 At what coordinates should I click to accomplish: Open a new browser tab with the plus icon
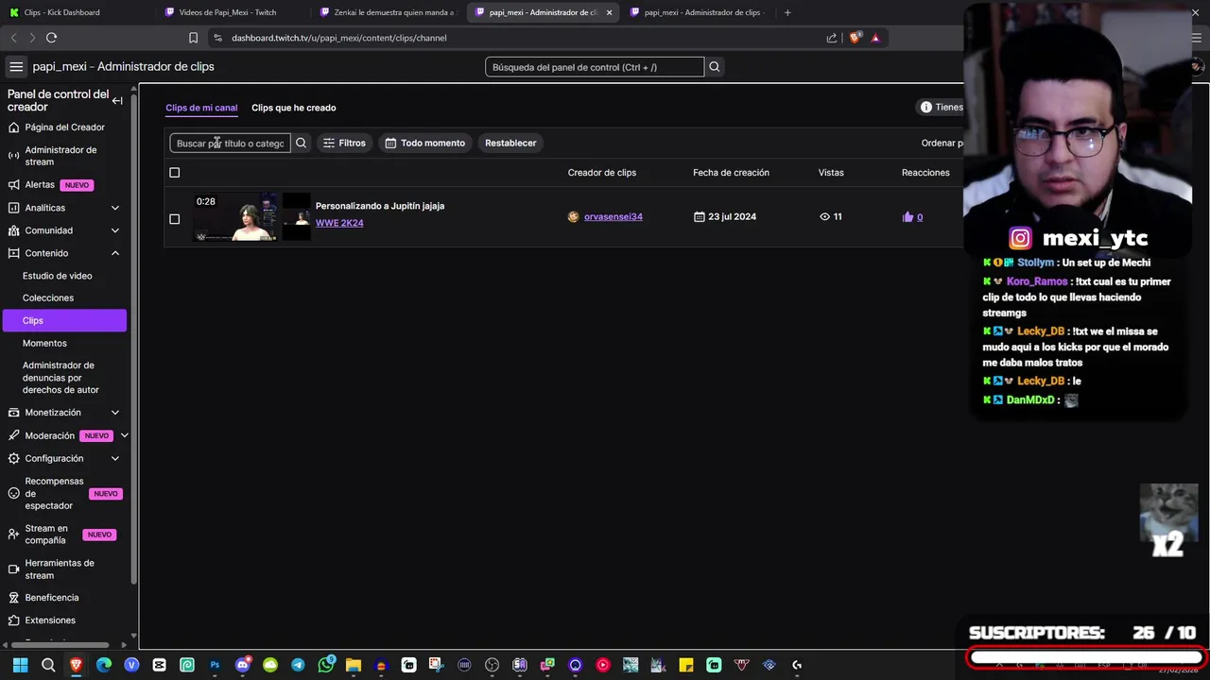pyautogui.click(x=787, y=12)
